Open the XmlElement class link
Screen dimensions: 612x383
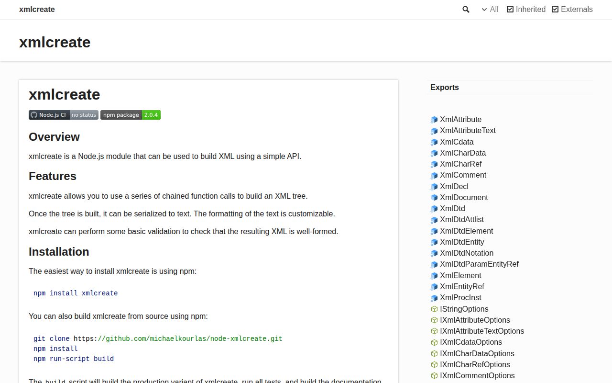point(460,275)
